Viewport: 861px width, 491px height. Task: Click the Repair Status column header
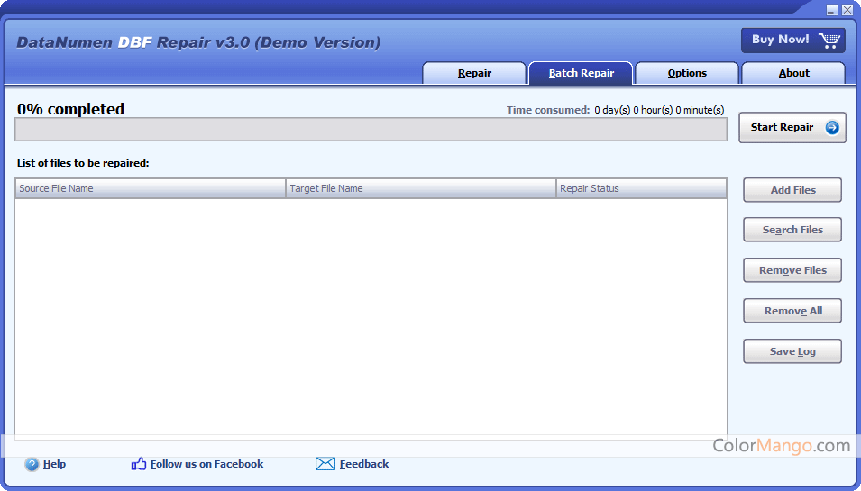pos(641,188)
